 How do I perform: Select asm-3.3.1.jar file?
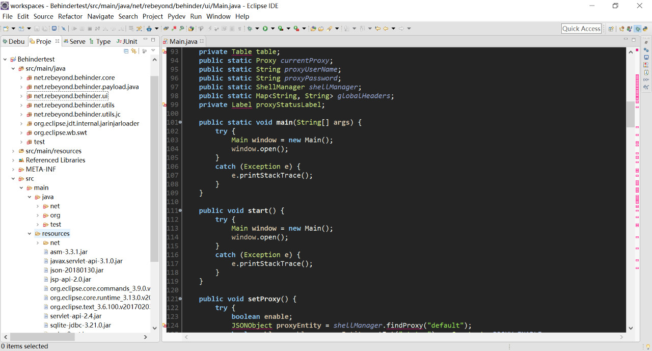69,252
